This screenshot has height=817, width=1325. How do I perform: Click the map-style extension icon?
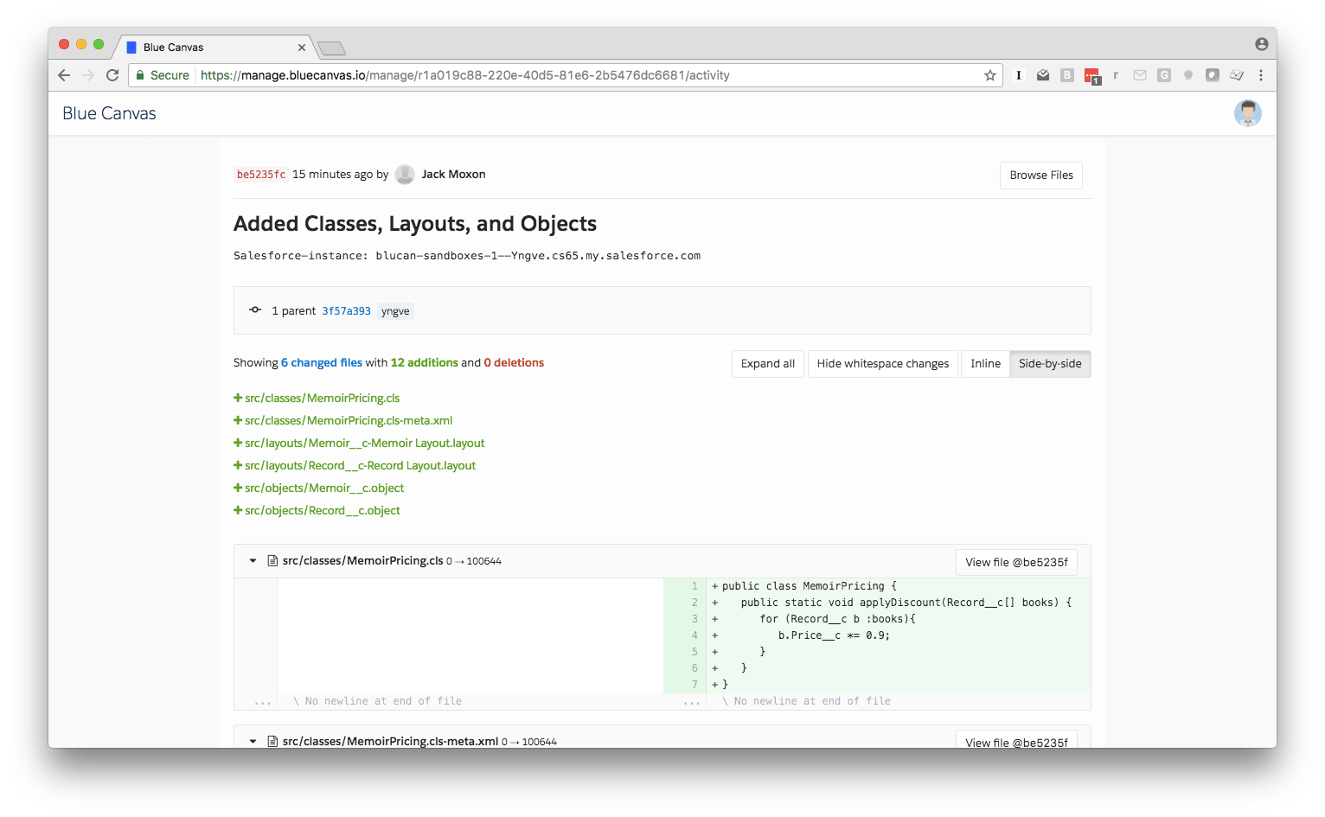tap(1237, 75)
